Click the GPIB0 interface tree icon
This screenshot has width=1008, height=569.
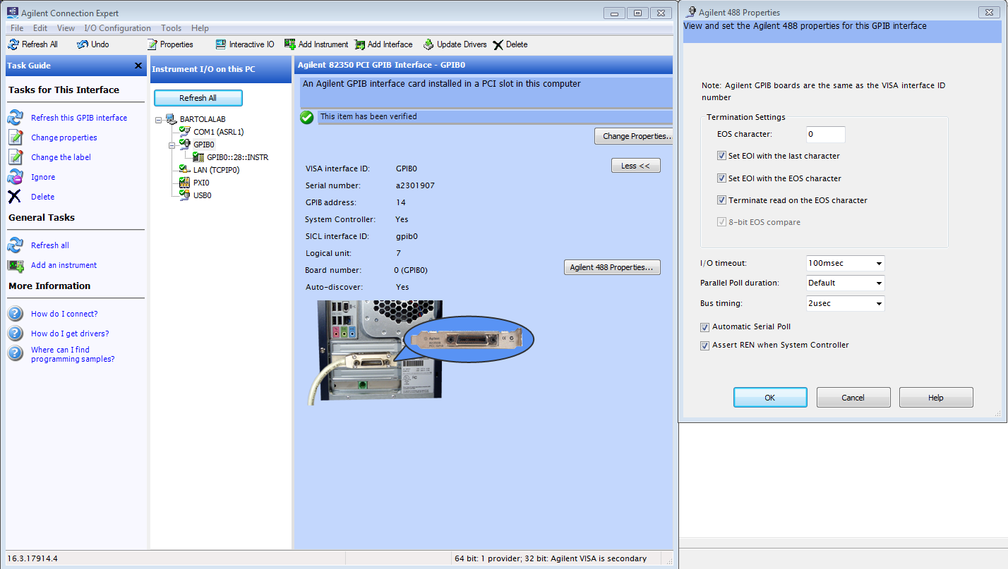[185, 145]
